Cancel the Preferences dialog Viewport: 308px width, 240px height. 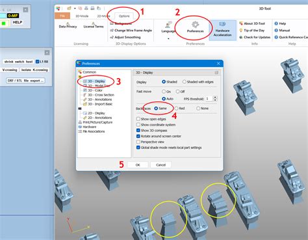click(x=160, y=165)
